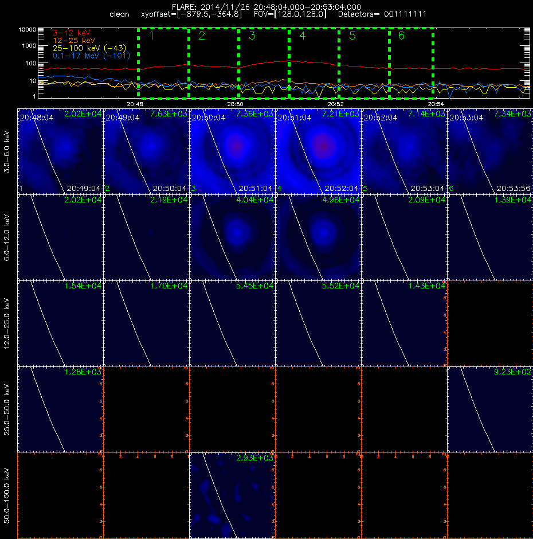Click the 100 count-rate axis label
The height and width of the screenshot is (539, 533).
coord(30,63)
